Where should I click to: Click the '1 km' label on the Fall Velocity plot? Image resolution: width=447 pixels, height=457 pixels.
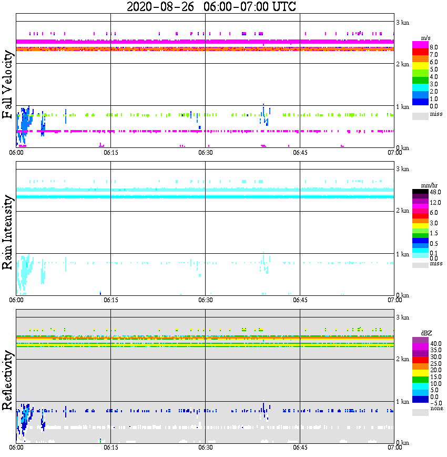403,107
